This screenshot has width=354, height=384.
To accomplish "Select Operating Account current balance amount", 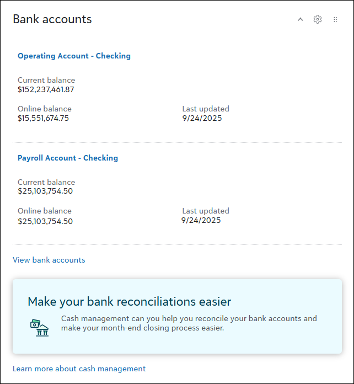I will (46, 89).
